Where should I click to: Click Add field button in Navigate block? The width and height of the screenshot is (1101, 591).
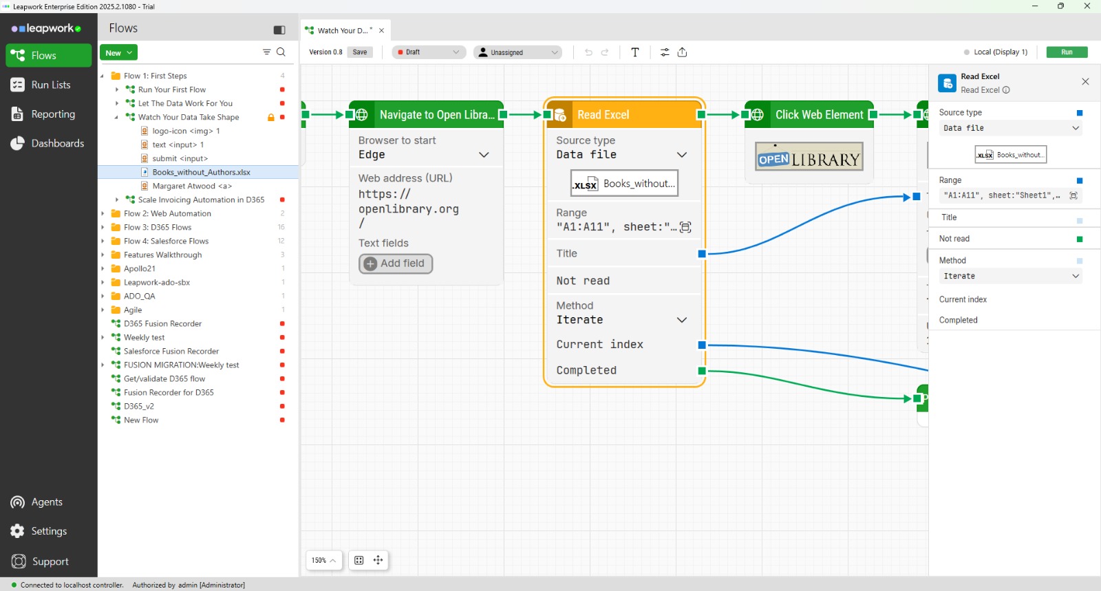[395, 264]
